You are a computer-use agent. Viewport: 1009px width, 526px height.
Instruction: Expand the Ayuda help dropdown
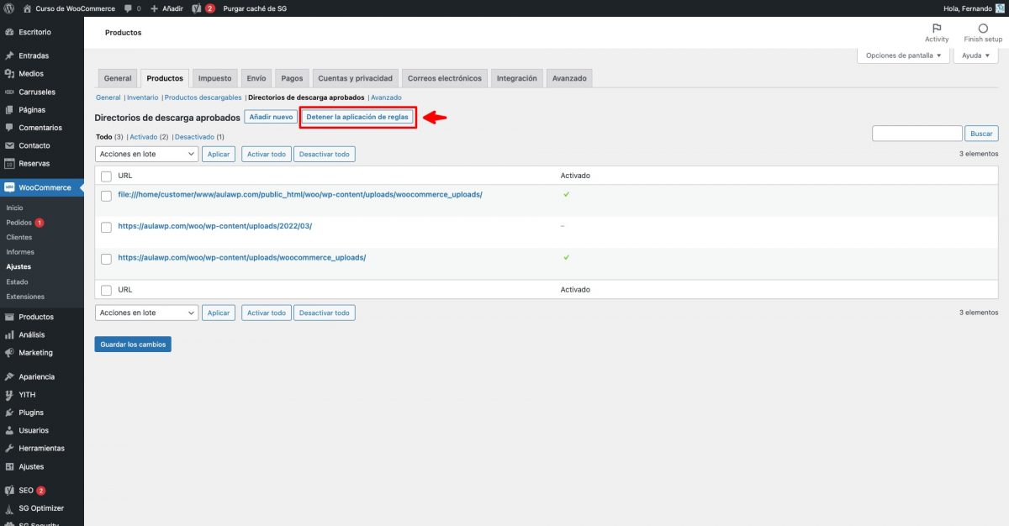tap(975, 55)
